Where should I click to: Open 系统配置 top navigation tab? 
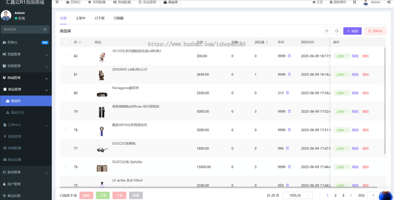coord(97,2)
